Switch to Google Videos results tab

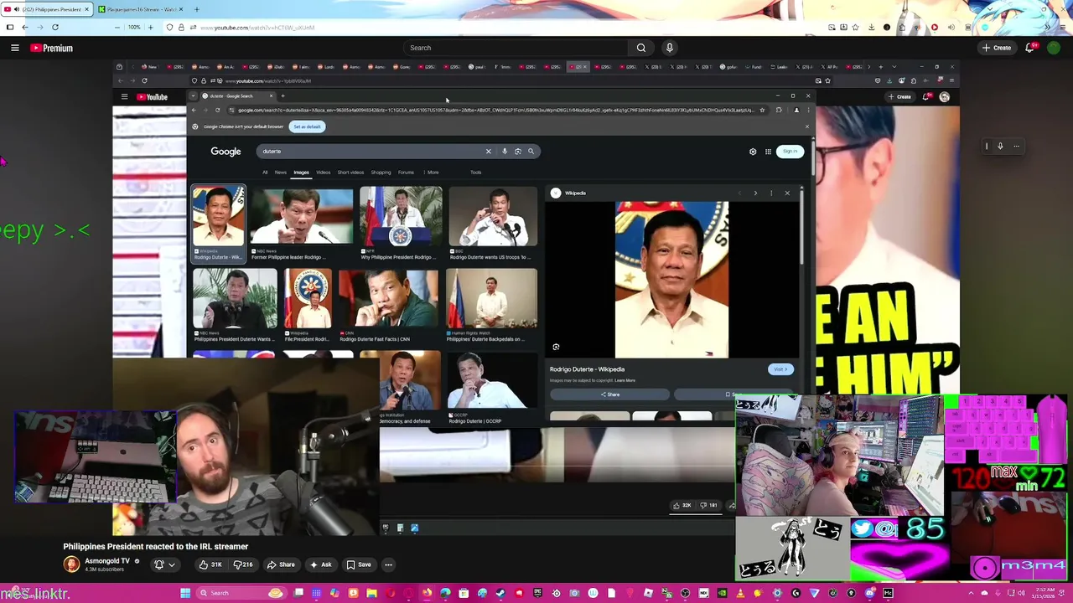[323, 173]
